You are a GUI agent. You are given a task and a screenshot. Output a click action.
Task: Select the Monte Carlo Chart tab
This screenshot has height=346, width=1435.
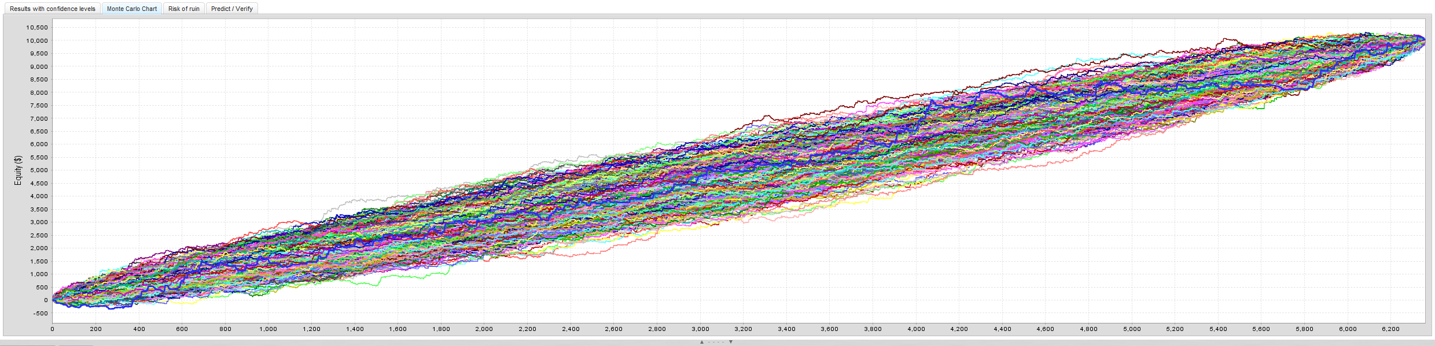132,9
